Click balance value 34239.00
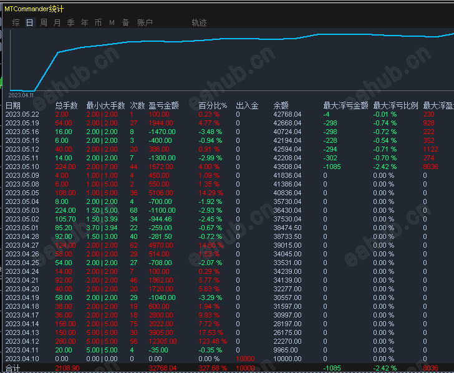 (287, 271)
